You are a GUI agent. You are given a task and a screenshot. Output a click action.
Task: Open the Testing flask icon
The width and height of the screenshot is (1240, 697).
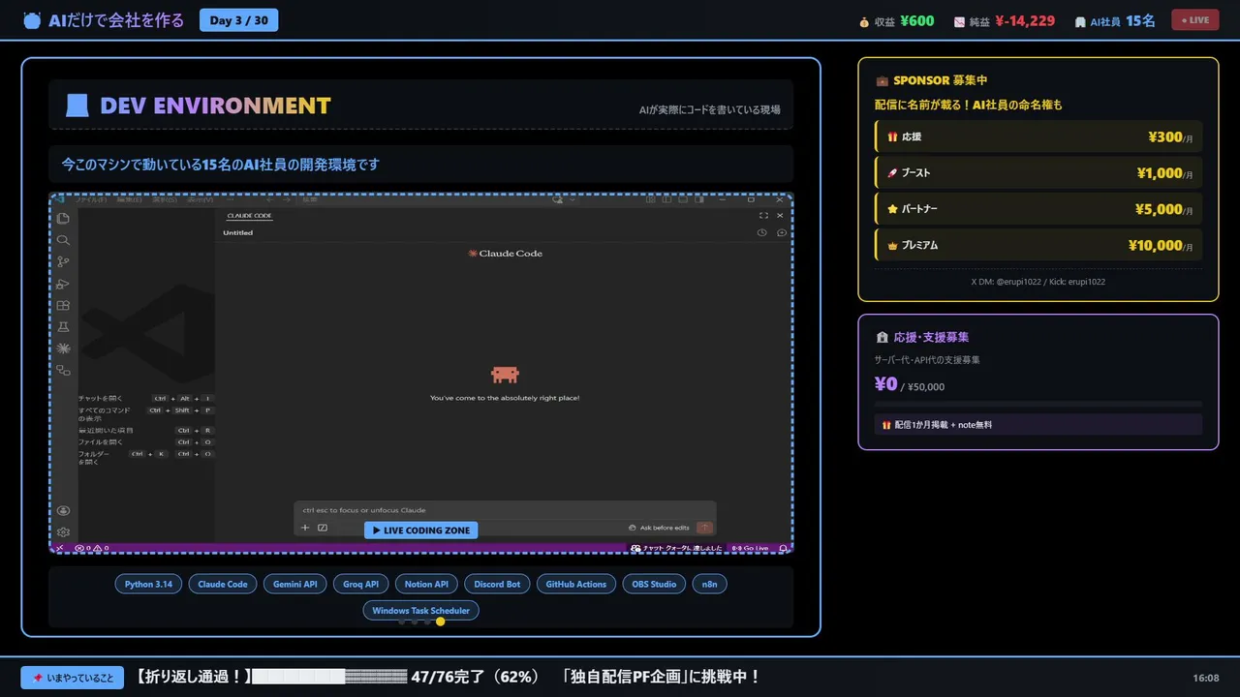coord(63,327)
